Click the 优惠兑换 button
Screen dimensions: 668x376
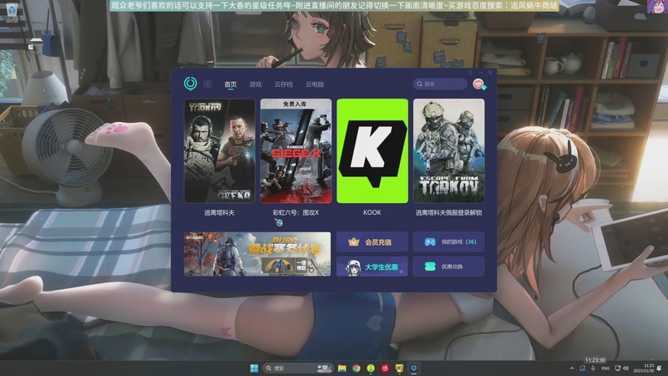click(448, 267)
